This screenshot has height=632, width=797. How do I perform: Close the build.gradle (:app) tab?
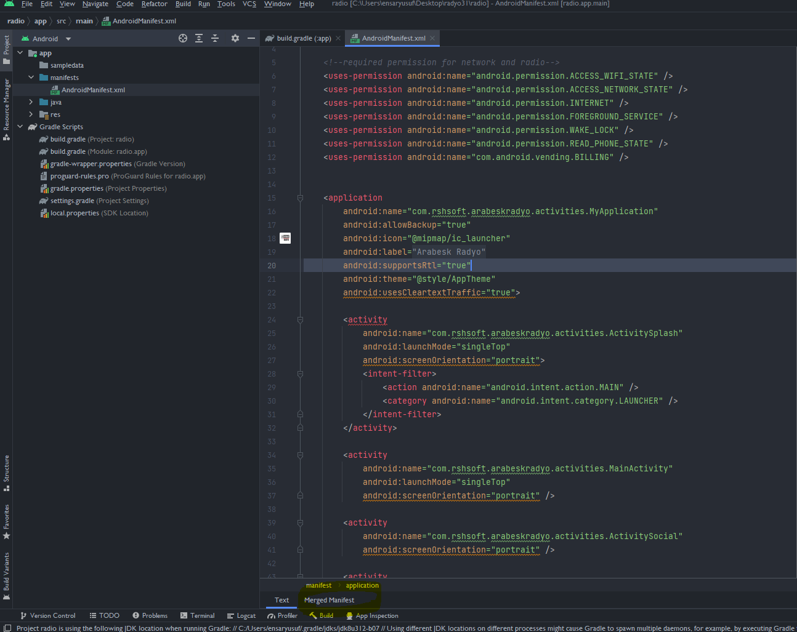tap(338, 38)
